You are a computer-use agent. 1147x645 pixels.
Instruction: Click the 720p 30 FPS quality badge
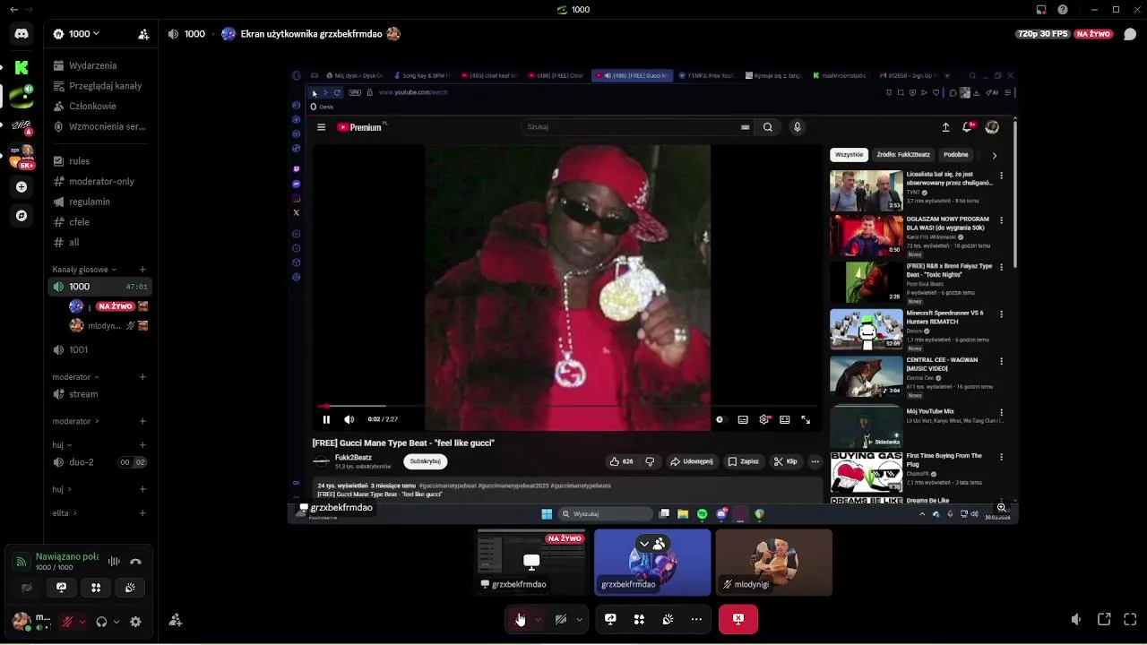1043,34
